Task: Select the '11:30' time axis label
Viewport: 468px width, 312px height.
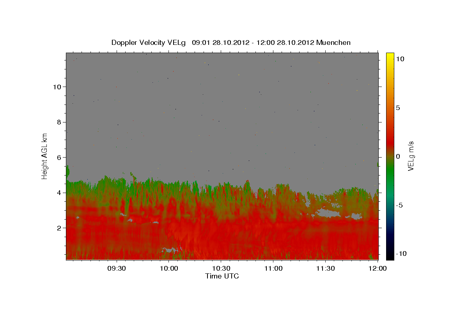Action: (x=325, y=268)
